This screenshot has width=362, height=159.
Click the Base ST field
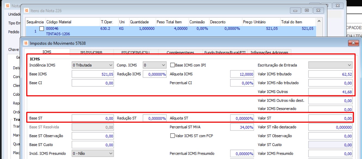(92, 118)
